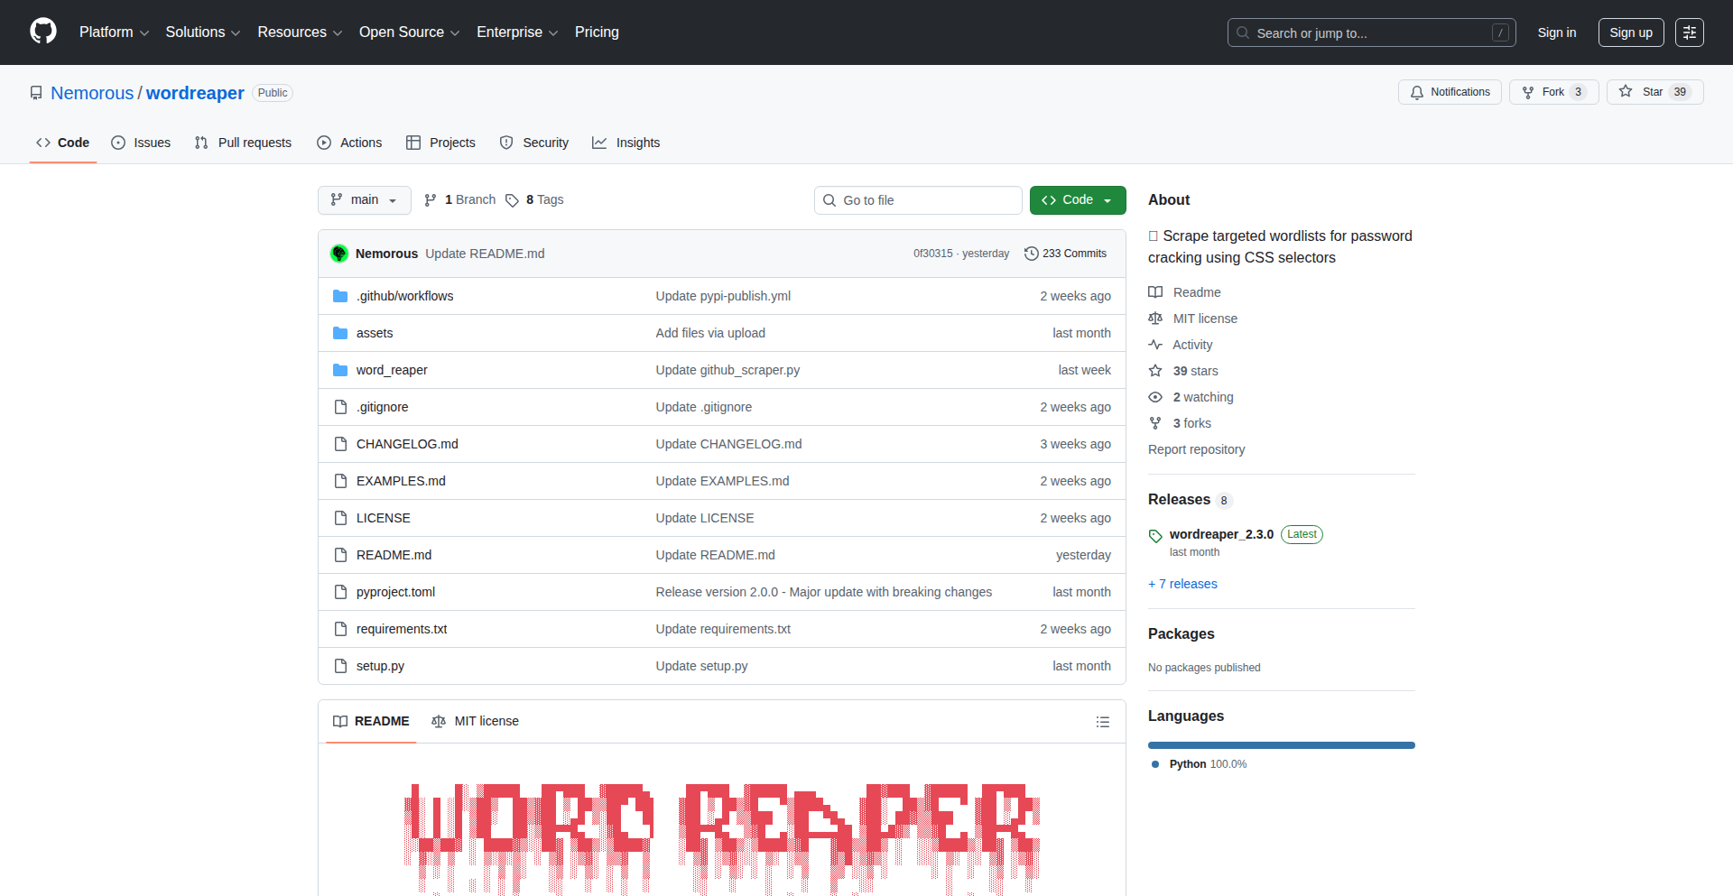Open the main branch selector dropdown

click(x=364, y=200)
